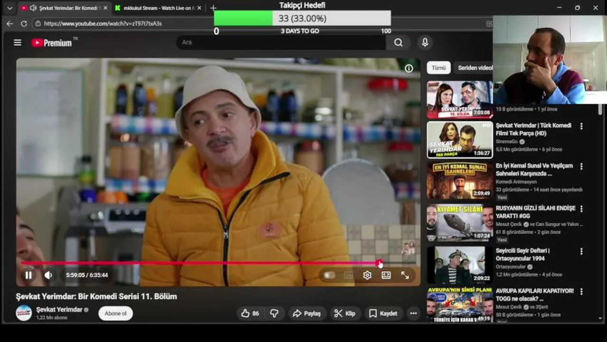Click the sidebar scrollbar down arrow
Screen dimensions: 607x342
coord(601,318)
